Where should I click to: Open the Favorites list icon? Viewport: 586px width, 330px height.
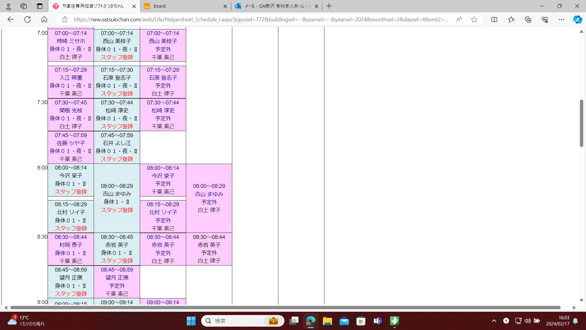tap(511, 20)
